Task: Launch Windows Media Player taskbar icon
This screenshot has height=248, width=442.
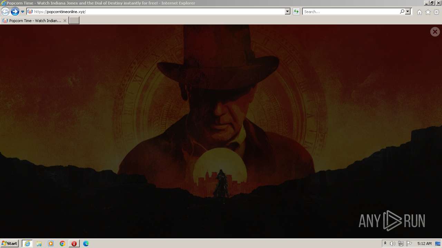Action: coord(51,244)
